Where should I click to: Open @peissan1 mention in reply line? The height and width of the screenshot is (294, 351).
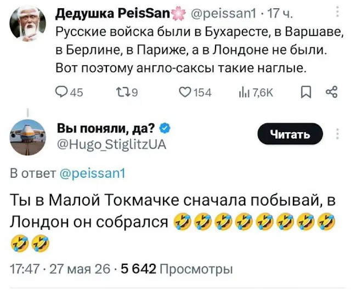click(x=93, y=173)
